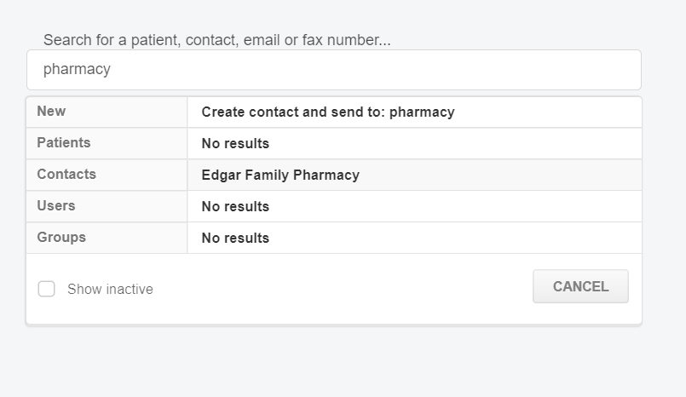Click the search field containing "pharmacy"
Image resolution: width=686 pixels, height=397 pixels.
(332, 70)
